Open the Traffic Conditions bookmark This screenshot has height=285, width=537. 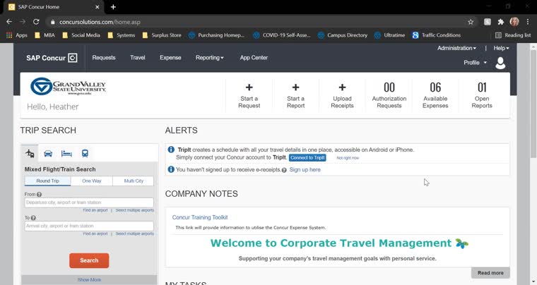[437, 35]
